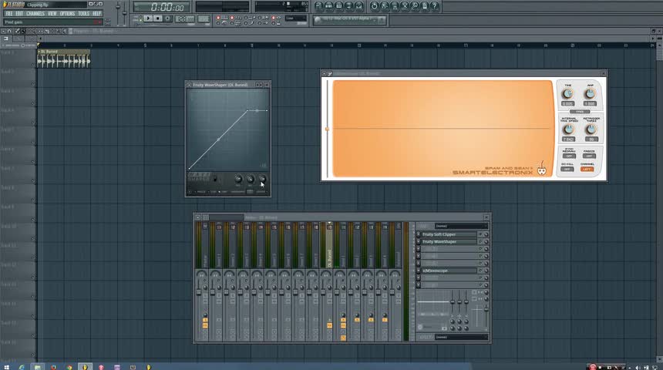This screenshot has width=663, height=370.
Task: Expand the mixer output dropdown at bottom
Action: (x=460, y=337)
